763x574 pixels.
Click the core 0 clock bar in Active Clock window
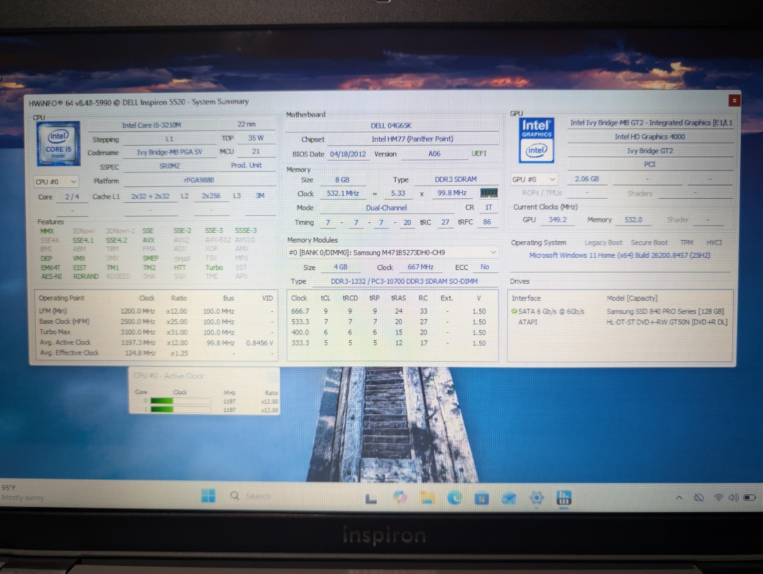coord(180,401)
